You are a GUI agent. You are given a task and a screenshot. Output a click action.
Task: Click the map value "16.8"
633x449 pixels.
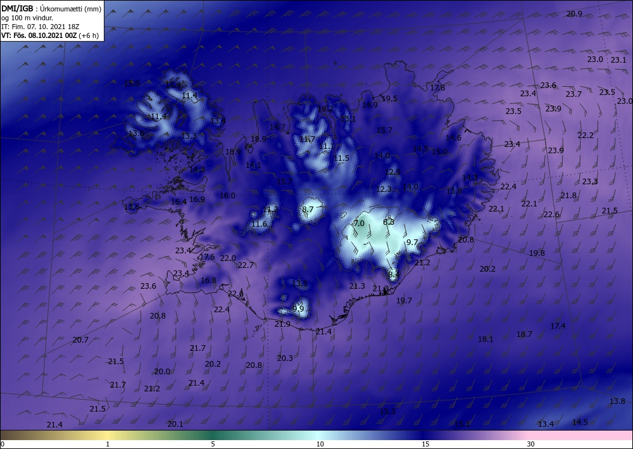[x=208, y=280]
